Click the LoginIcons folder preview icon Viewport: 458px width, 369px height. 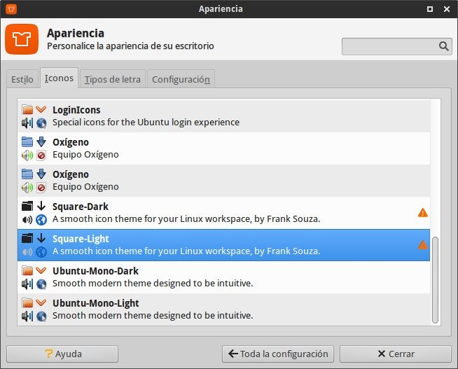[x=27, y=109]
